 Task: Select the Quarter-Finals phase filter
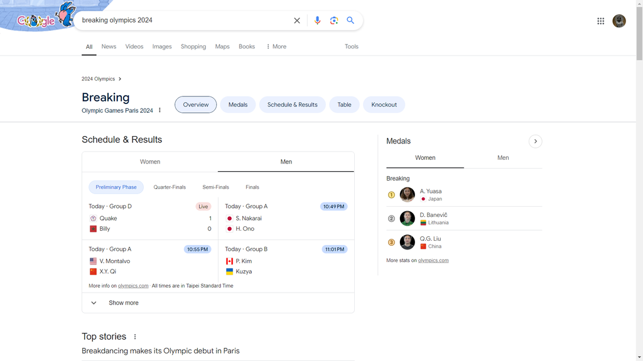[170, 187]
